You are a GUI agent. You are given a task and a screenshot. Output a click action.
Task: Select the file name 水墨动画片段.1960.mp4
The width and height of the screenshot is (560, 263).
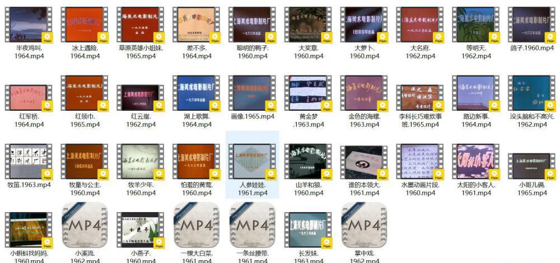421,189
